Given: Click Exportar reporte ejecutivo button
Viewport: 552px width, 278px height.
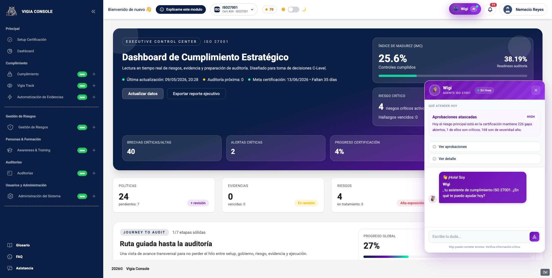Looking at the screenshot, I should point(196,94).
